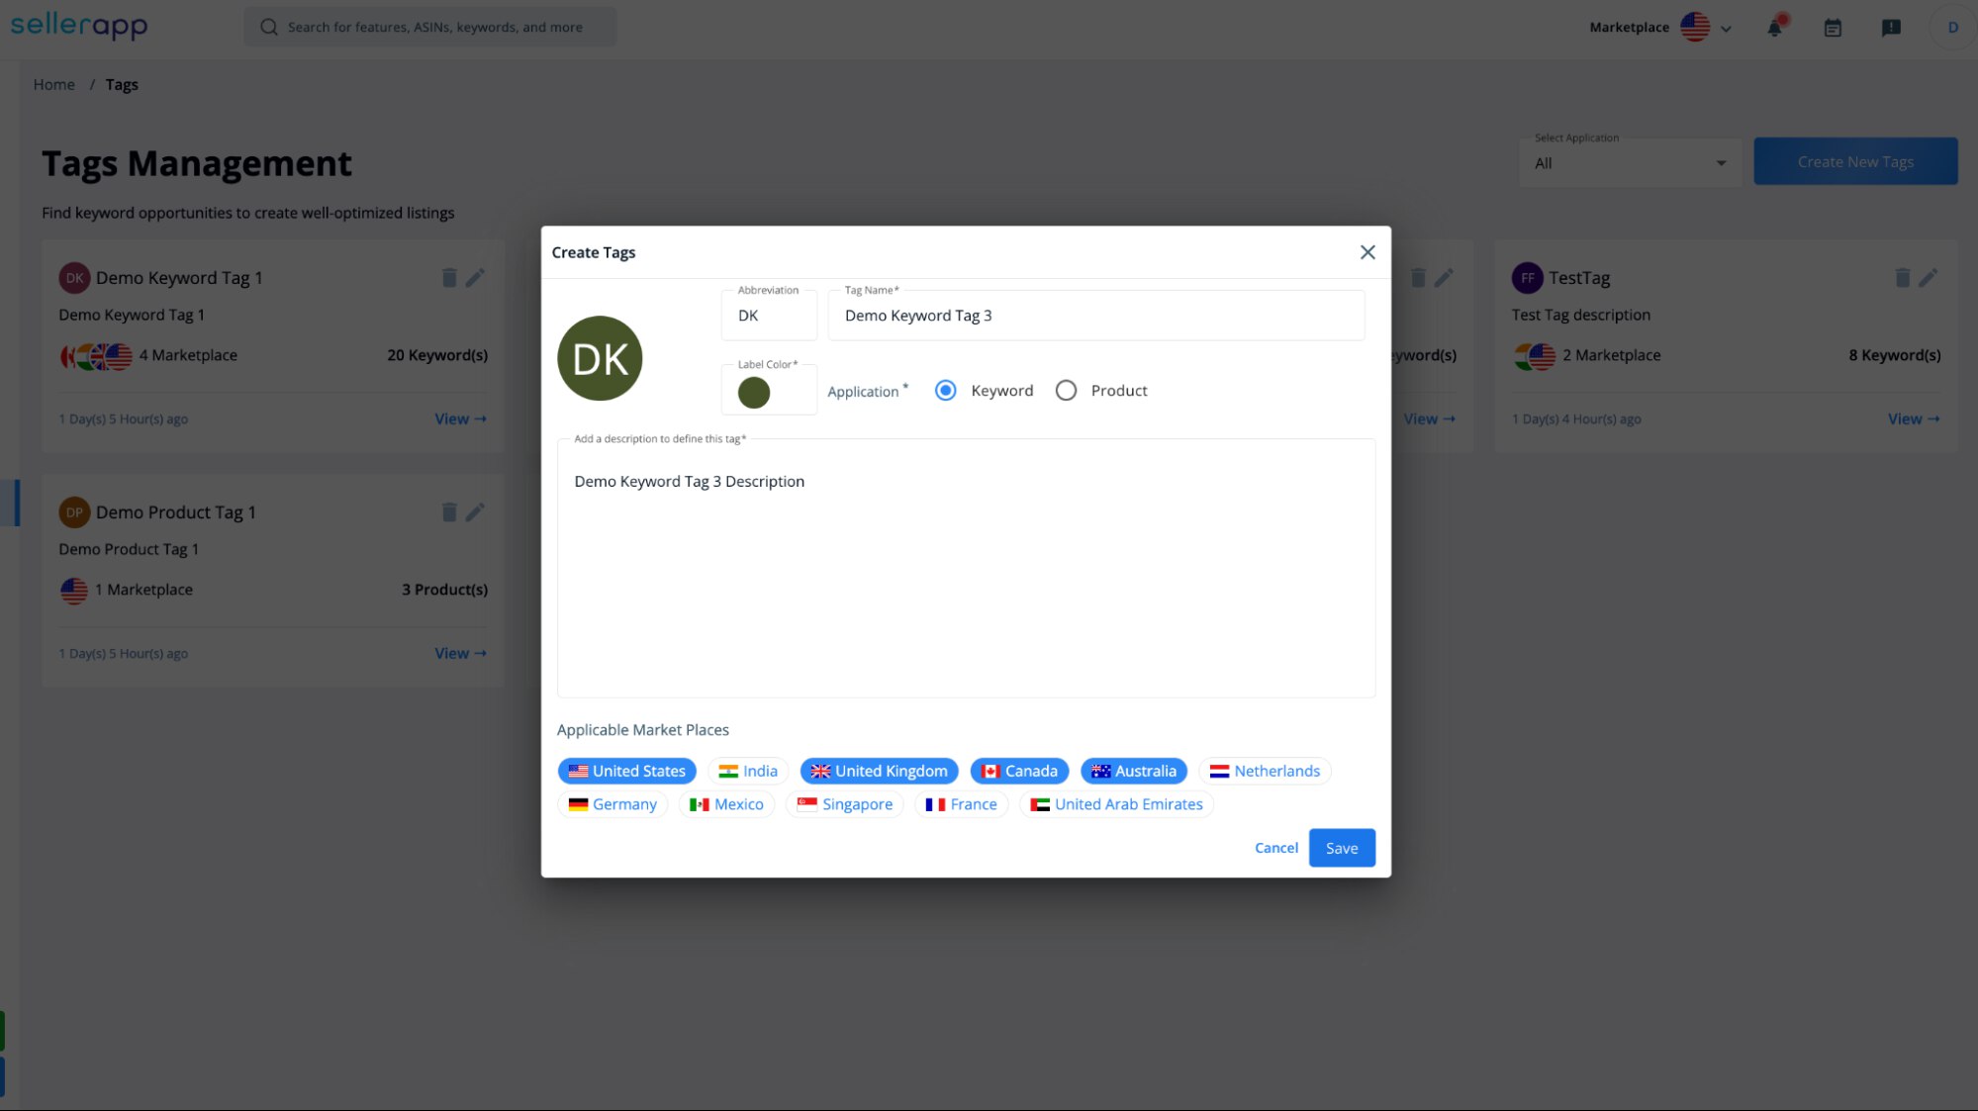View Demo Product Tag 1 details

click(461, 654)
